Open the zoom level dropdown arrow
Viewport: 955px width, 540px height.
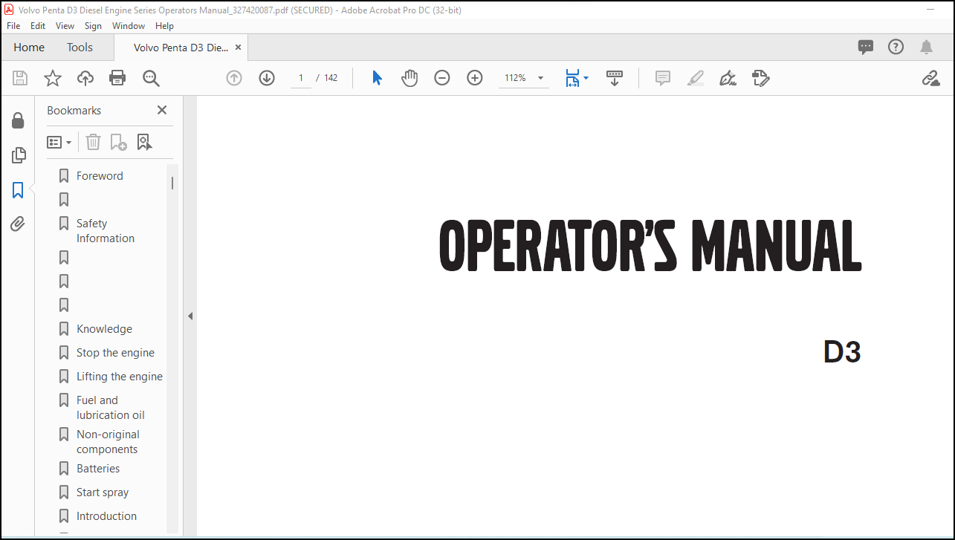tap(540, 78)
